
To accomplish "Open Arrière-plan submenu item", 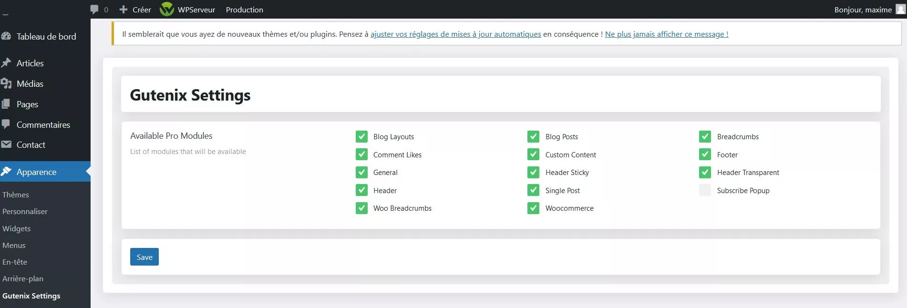I will click(x=23, y=278).
